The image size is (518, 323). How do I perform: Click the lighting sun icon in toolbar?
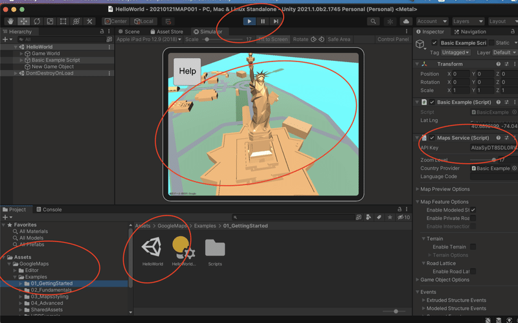click(x=390, y=21)
